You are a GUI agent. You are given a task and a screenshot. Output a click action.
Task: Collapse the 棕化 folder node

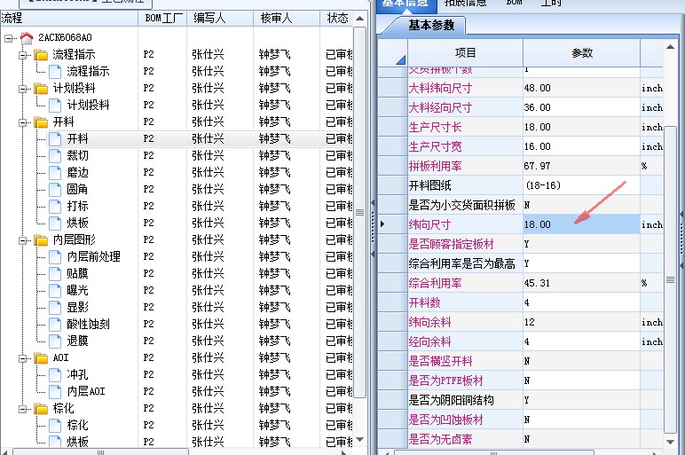(x=23, y=409)
